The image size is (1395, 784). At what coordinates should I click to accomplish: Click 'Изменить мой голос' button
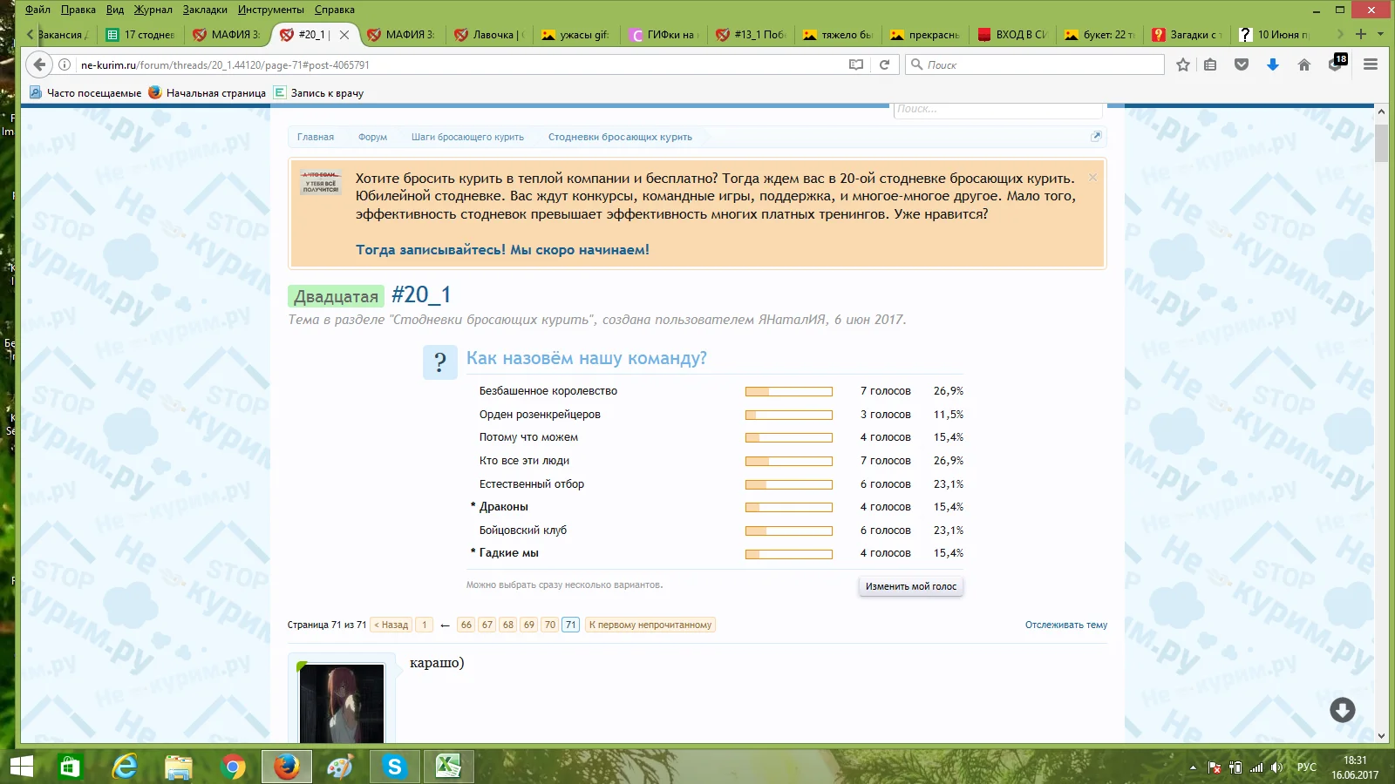click(911, 586)
